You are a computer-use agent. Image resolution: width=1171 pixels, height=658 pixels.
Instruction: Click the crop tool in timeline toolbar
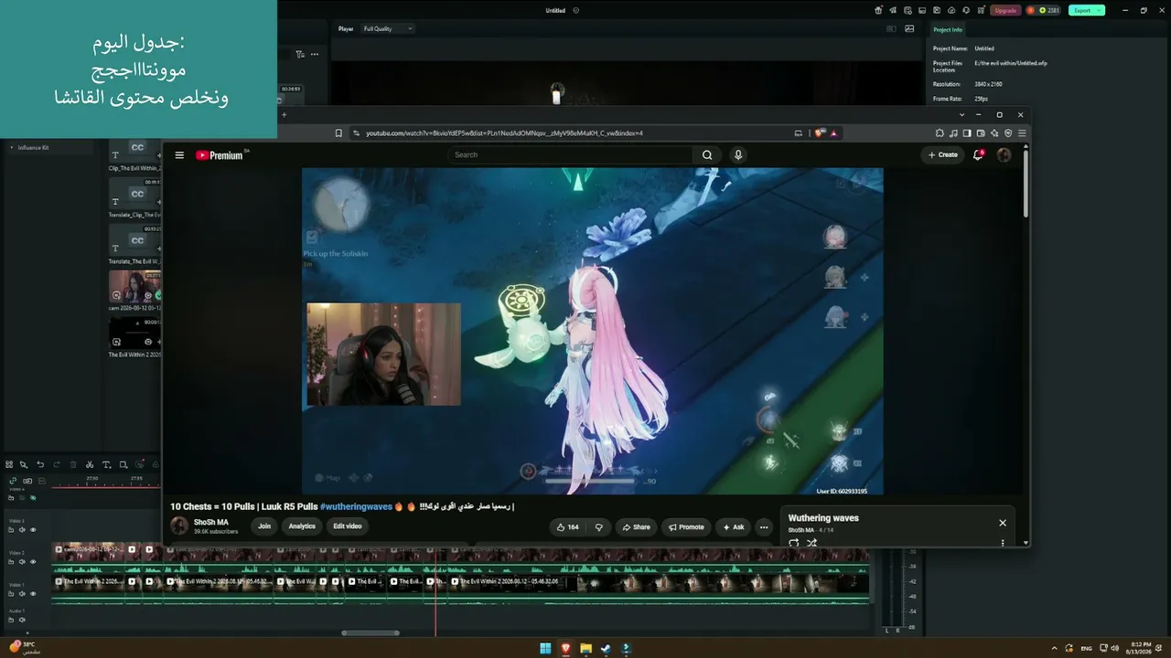pos(124,464)
